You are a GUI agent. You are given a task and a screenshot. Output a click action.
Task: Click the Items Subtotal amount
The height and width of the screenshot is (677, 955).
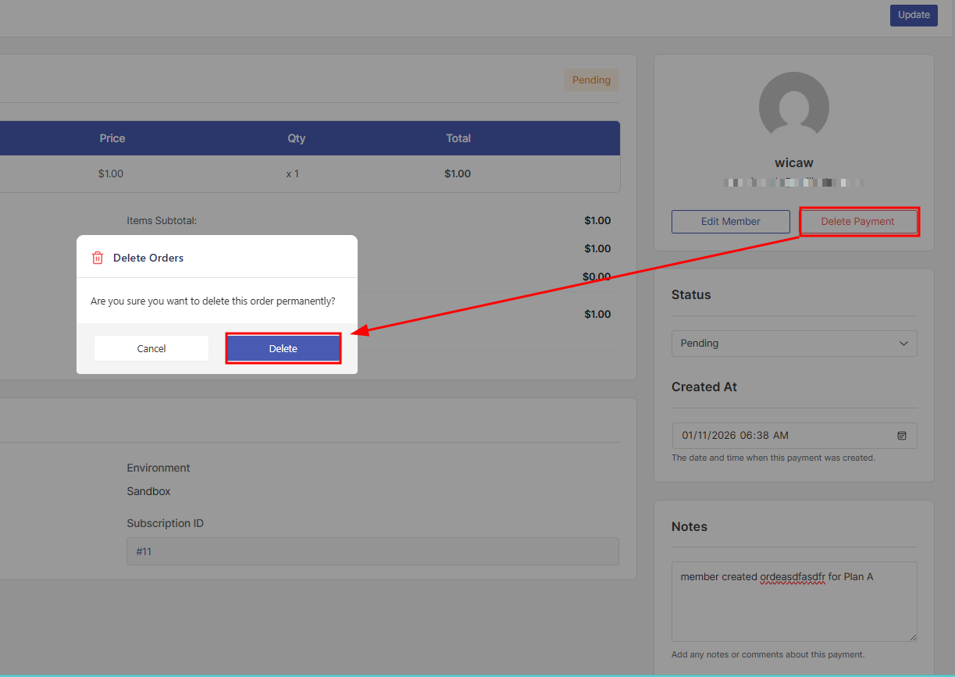click(597, 220)
